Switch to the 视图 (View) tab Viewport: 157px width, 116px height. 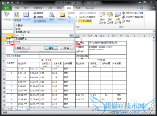(x=78, y=8)
